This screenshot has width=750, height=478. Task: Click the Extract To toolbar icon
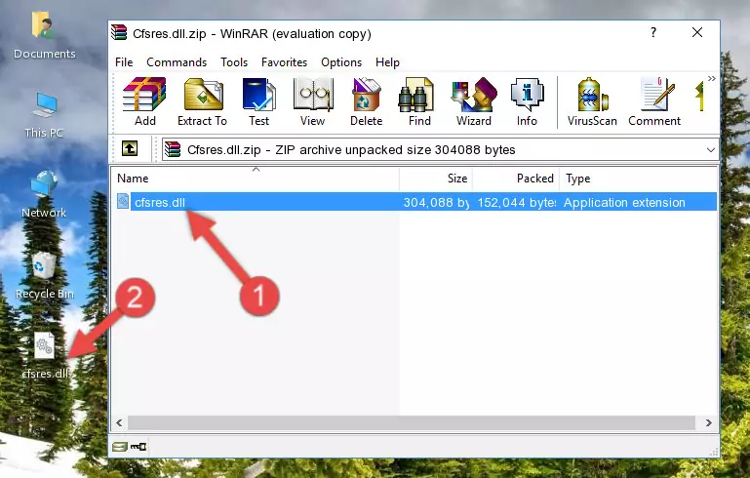click(202, 101)
